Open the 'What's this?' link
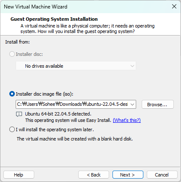 pyautogui.click(x=127, y=120)
